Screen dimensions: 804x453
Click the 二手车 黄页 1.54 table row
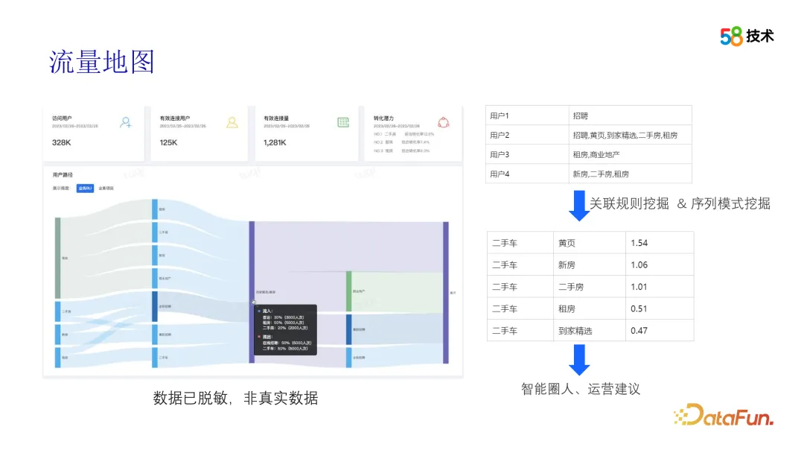coord(588,242)
